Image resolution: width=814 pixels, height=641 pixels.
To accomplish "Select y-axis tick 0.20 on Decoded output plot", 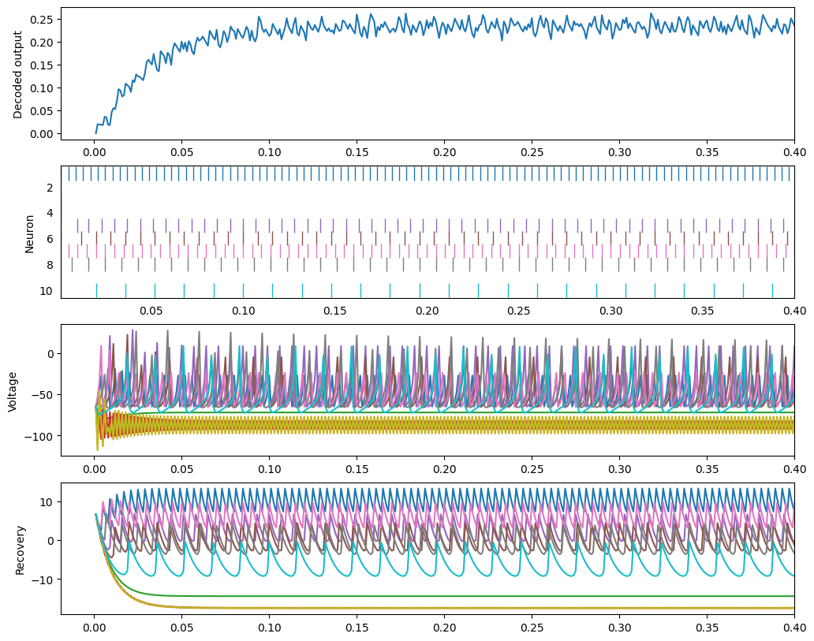I will coord(42,43).
